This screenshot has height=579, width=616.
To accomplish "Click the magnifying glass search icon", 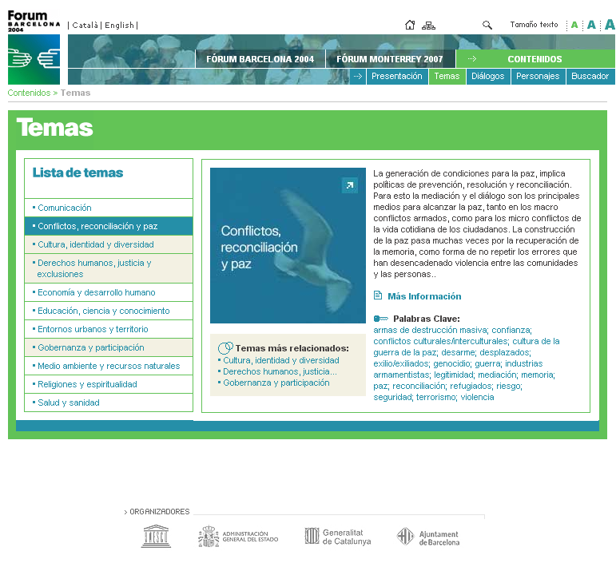I will tap(487, 25).
